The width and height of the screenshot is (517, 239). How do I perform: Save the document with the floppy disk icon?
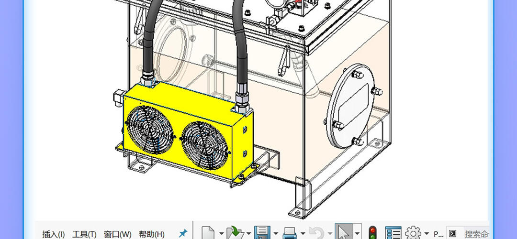[262, 233]
